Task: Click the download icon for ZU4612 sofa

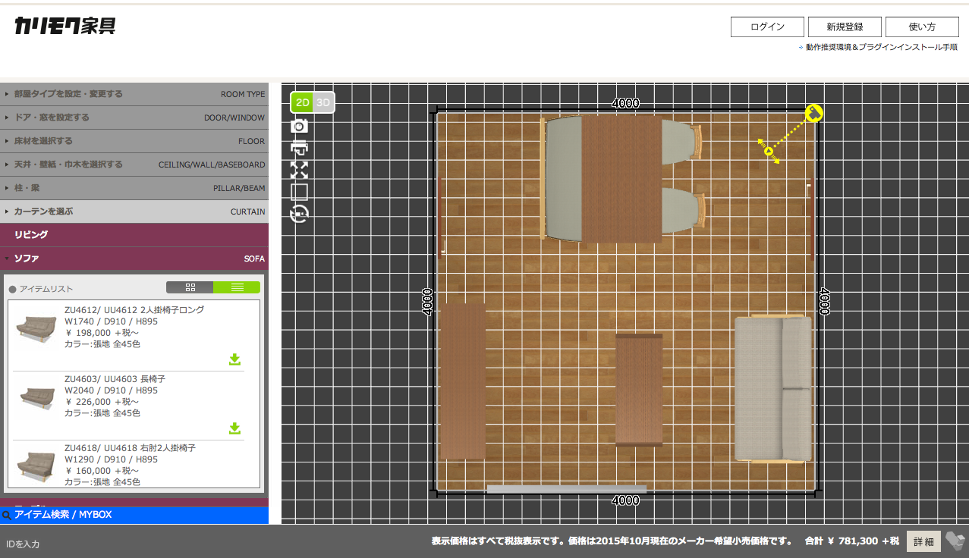Action: (235, 359)
